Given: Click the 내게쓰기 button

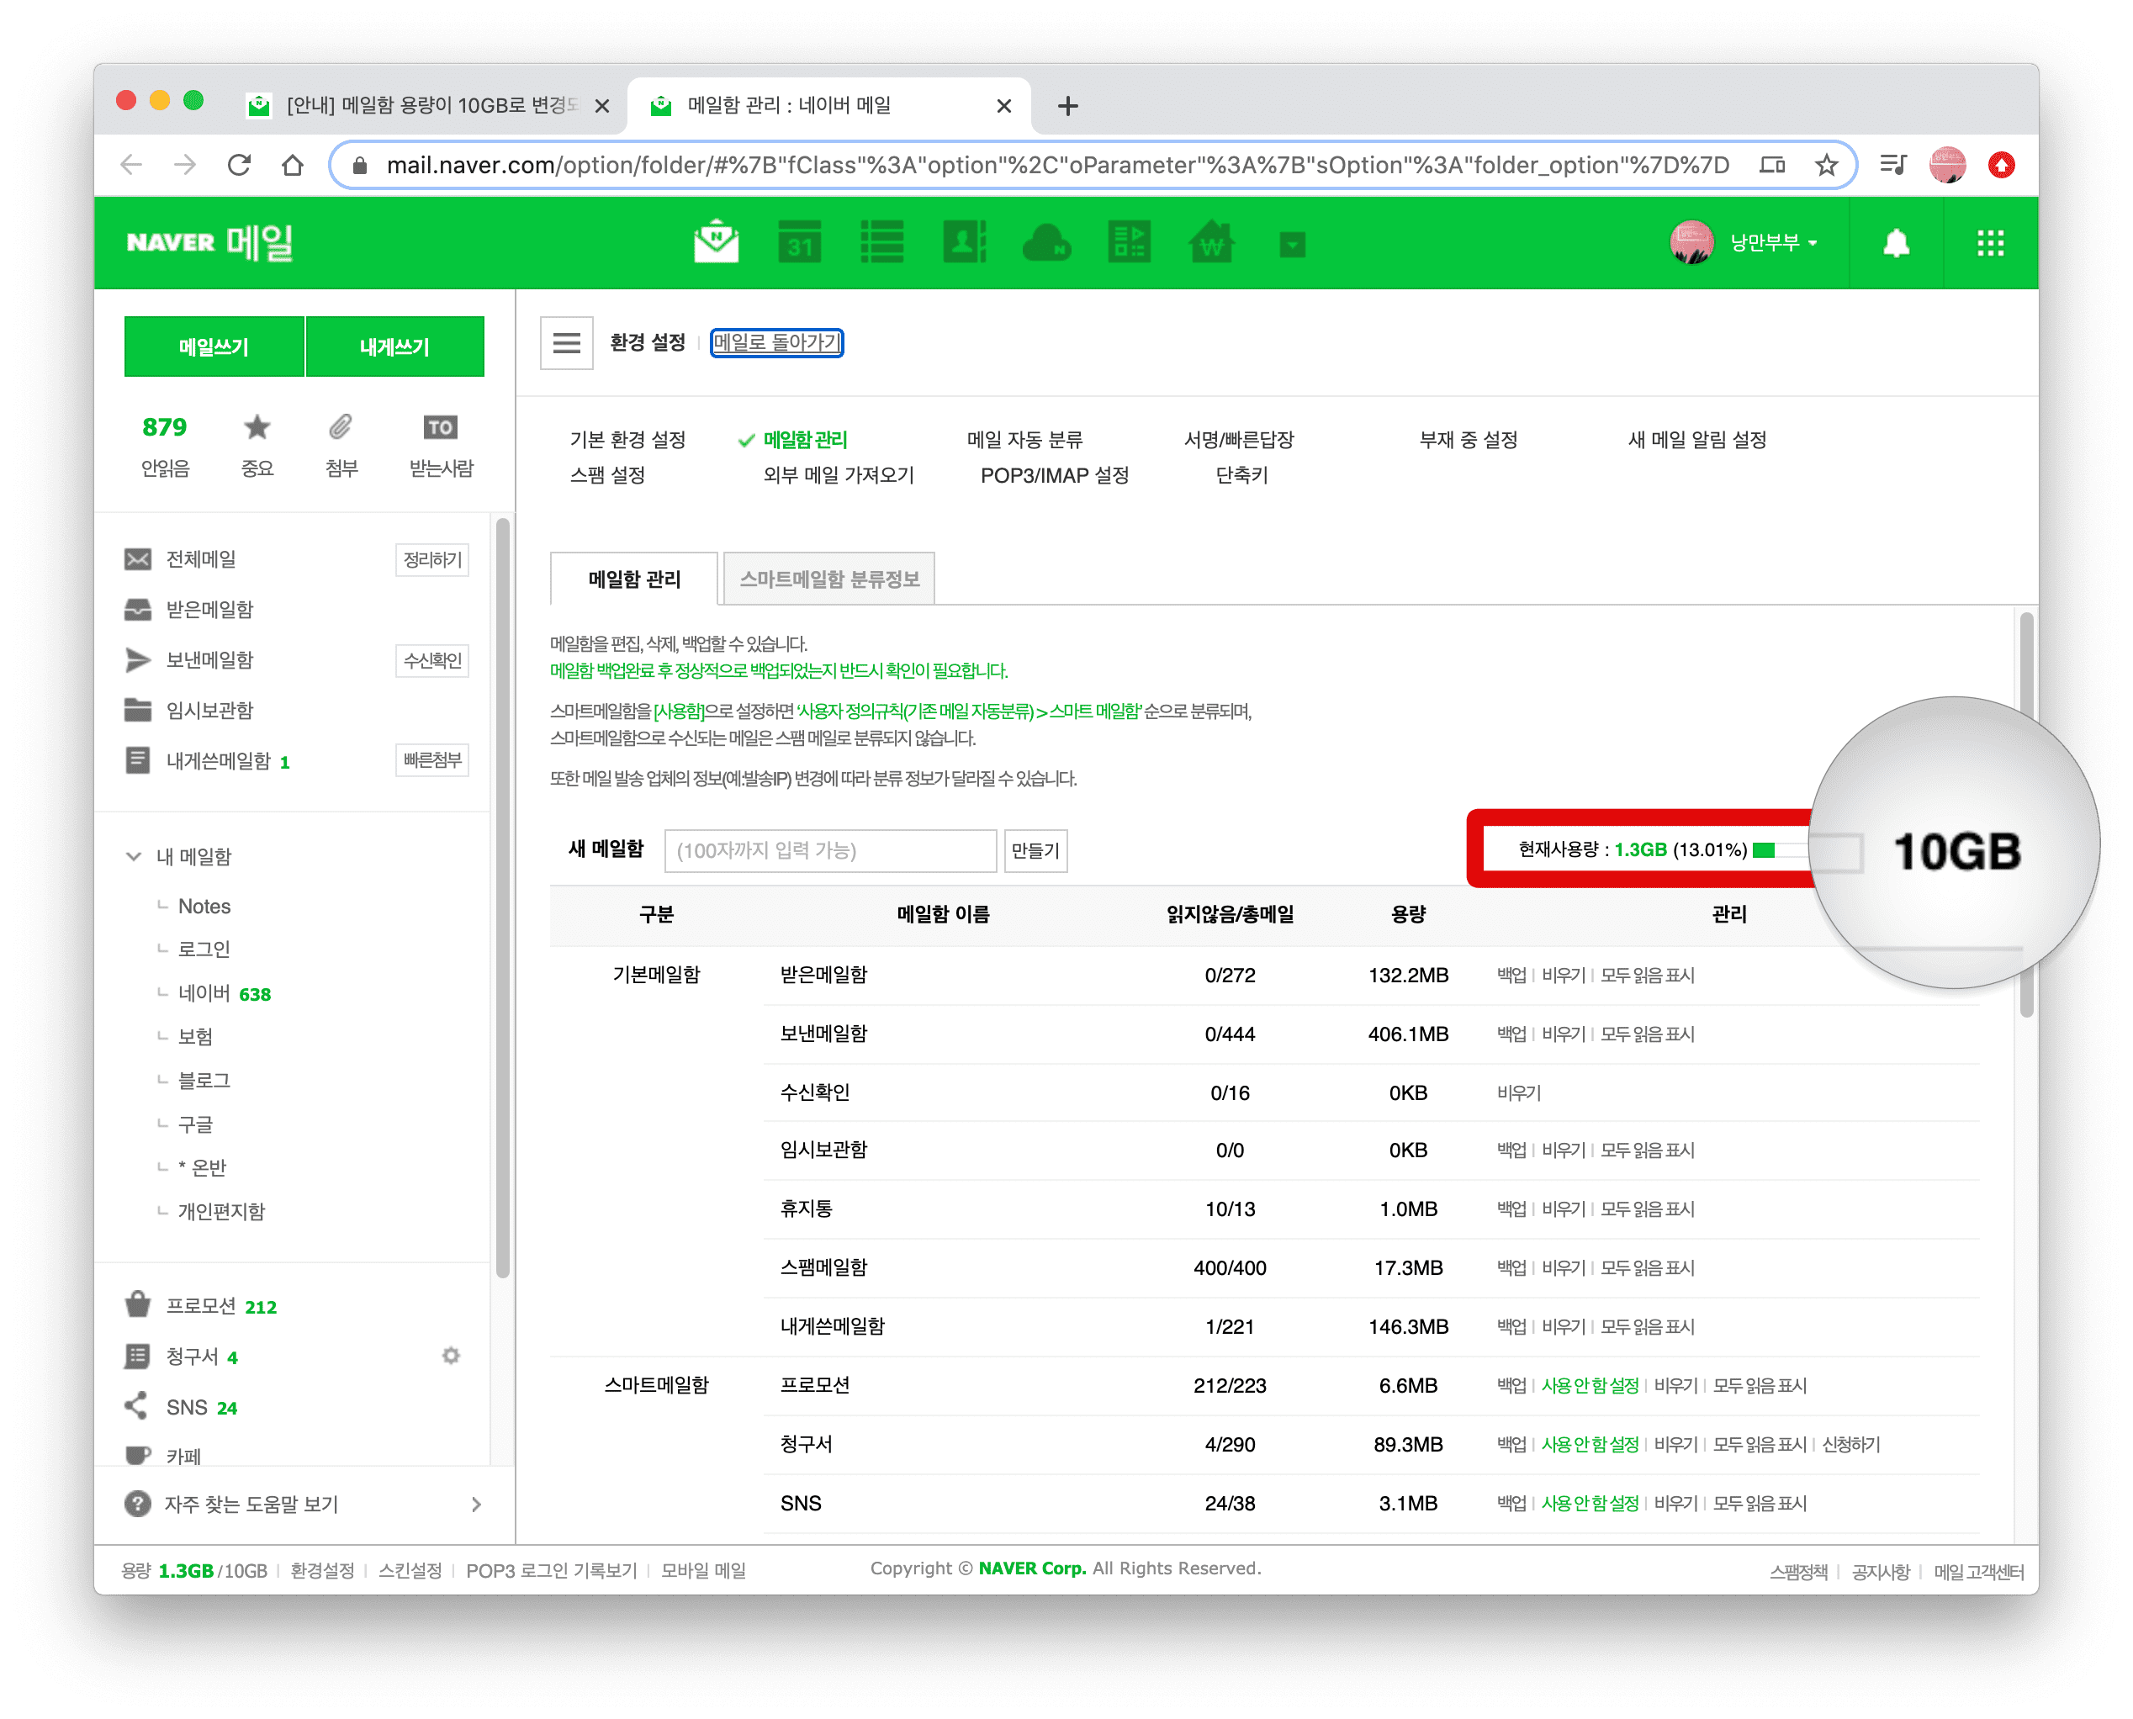Looking at the screenshot, I should point(394,346).
